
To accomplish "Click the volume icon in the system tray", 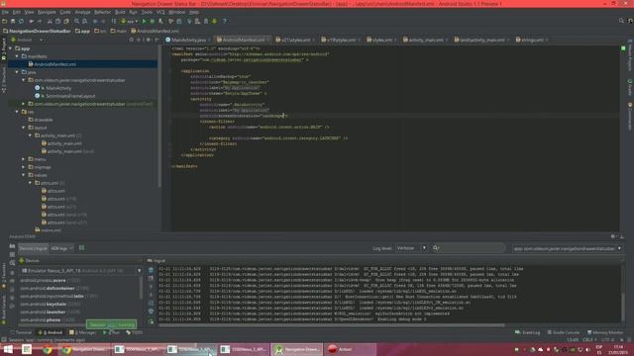I will coord(587,349).
